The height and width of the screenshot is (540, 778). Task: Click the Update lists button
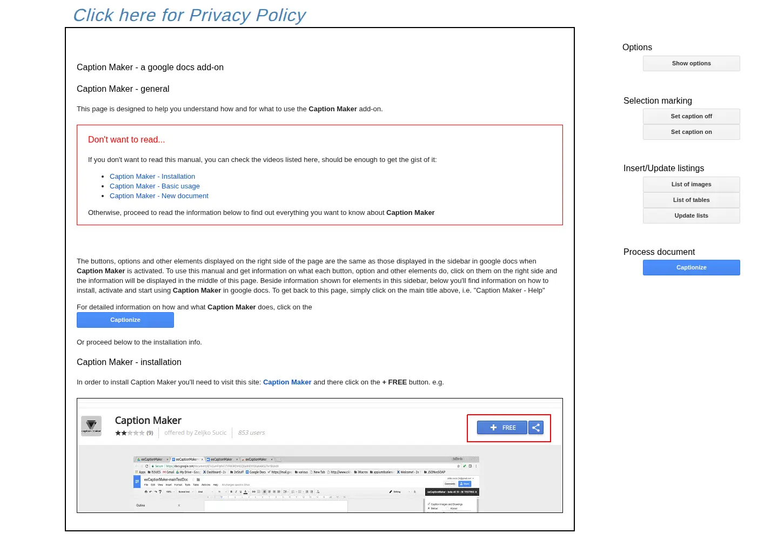click(692, 215)
